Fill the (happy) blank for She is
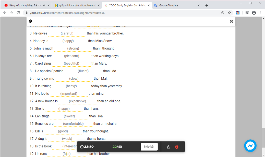Image resolution: width=265 pixels, height=157 pixels. tap(64, 109)
